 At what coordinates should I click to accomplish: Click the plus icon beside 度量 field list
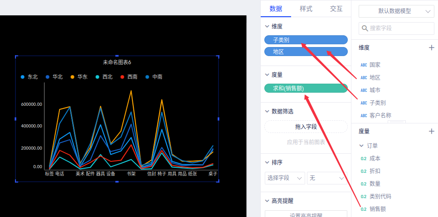[x=431, y=131]
